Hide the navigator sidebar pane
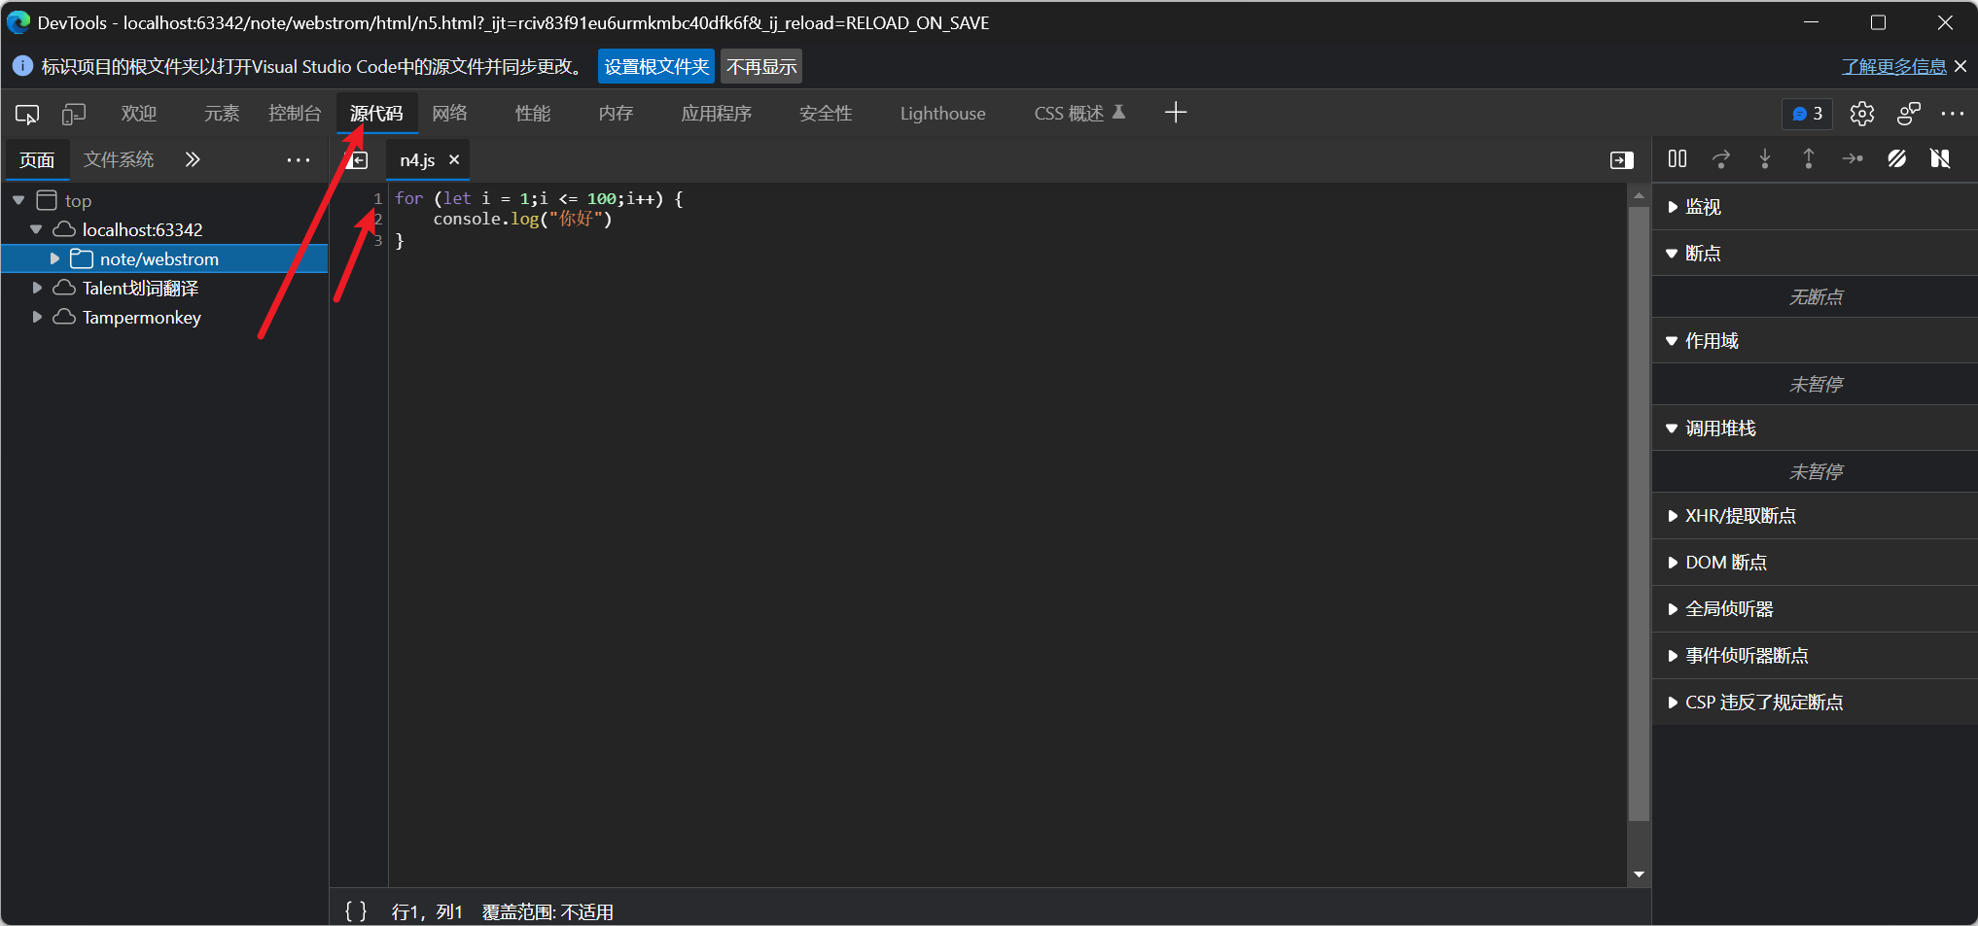Screen dimensions: 1978x926 click(x=358, y=160)
